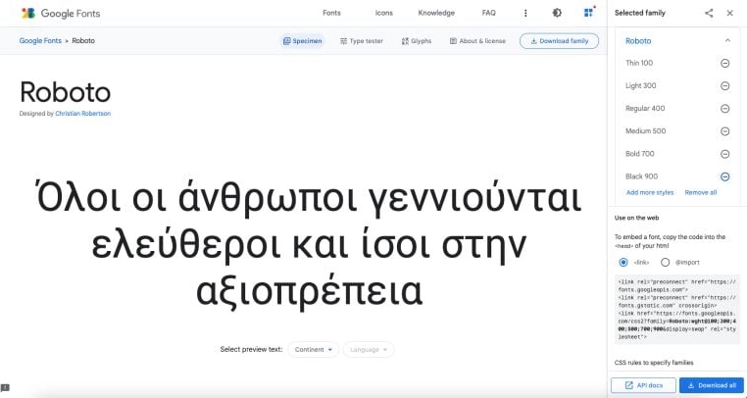Click the feedback icon in the corner
This screenshot has width=747, height=398.
pos(5,388)
